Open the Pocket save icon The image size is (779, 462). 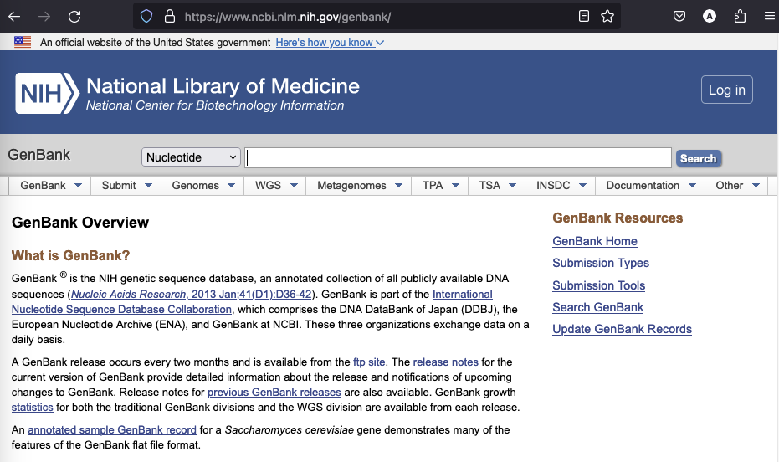pyautogui.click(x=679, y=17)
